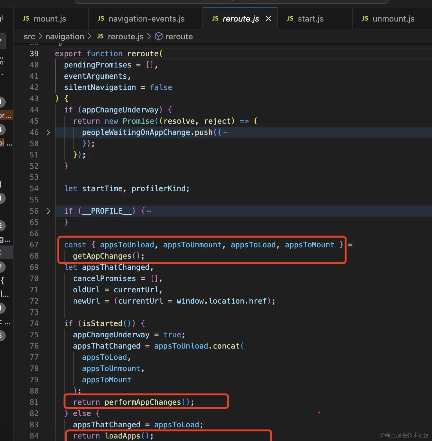The height and width of the screenshot is (441, 432).
Task: Select line number 39 in the gutter
Action: point(34,54)
